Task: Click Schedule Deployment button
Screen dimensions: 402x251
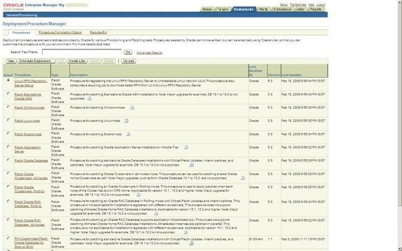Action: pyautogui.click(x=36, y=61)
